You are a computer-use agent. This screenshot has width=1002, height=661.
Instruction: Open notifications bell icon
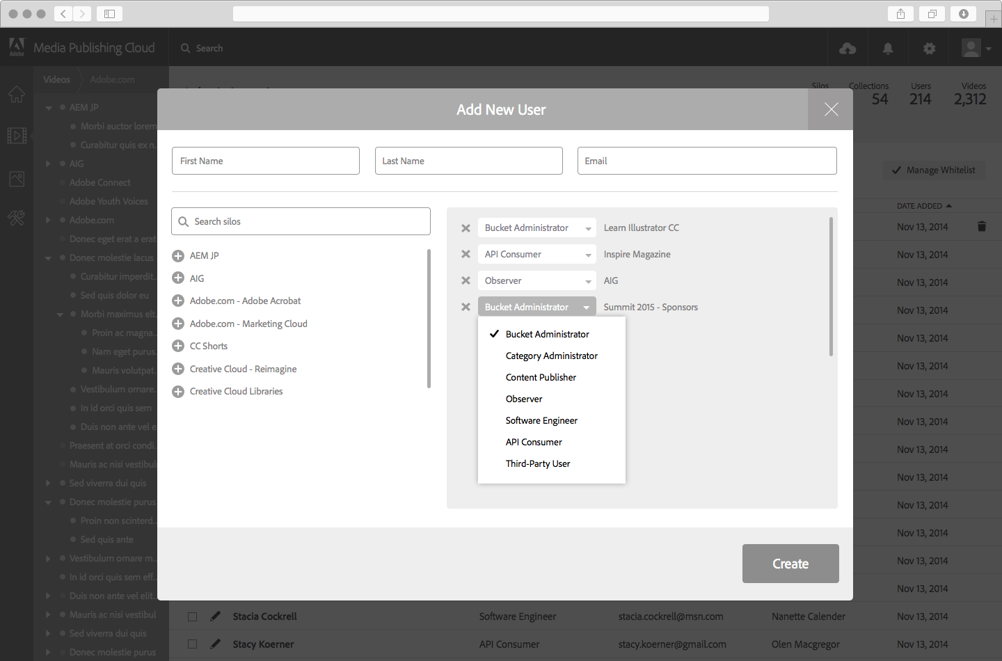pyautogui.click(x=888, y=49)
